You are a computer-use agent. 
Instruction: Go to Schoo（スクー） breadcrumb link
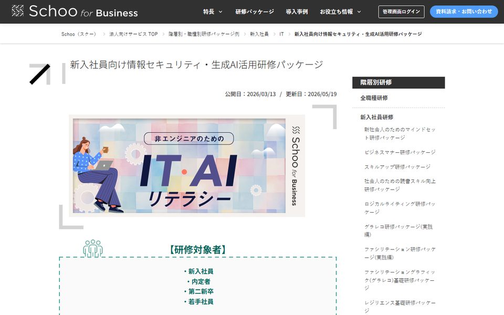coord(79,34)
